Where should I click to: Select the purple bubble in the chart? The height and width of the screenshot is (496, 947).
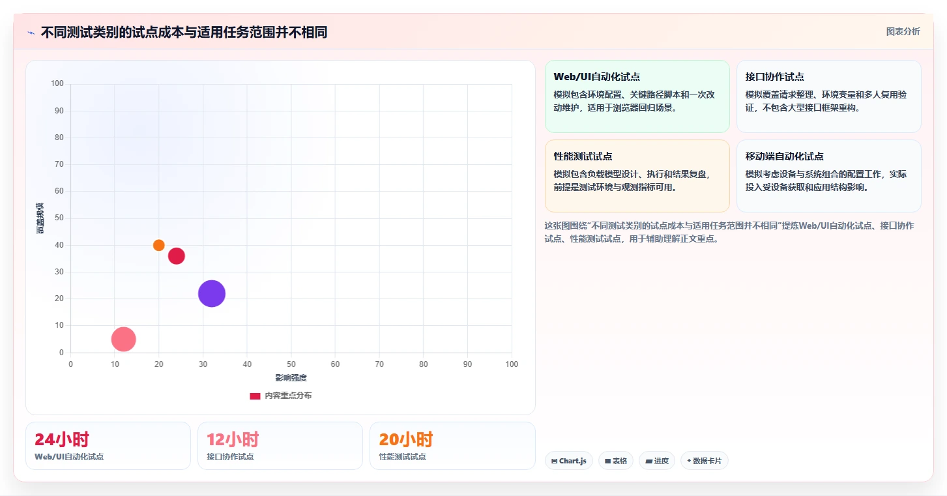click(211, 293)
